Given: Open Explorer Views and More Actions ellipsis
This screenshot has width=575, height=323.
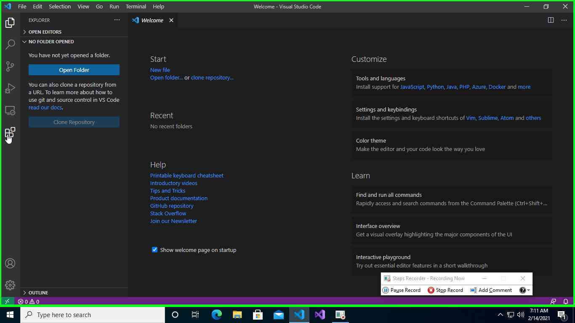Looking at the screenshot, I should (117, 20).
